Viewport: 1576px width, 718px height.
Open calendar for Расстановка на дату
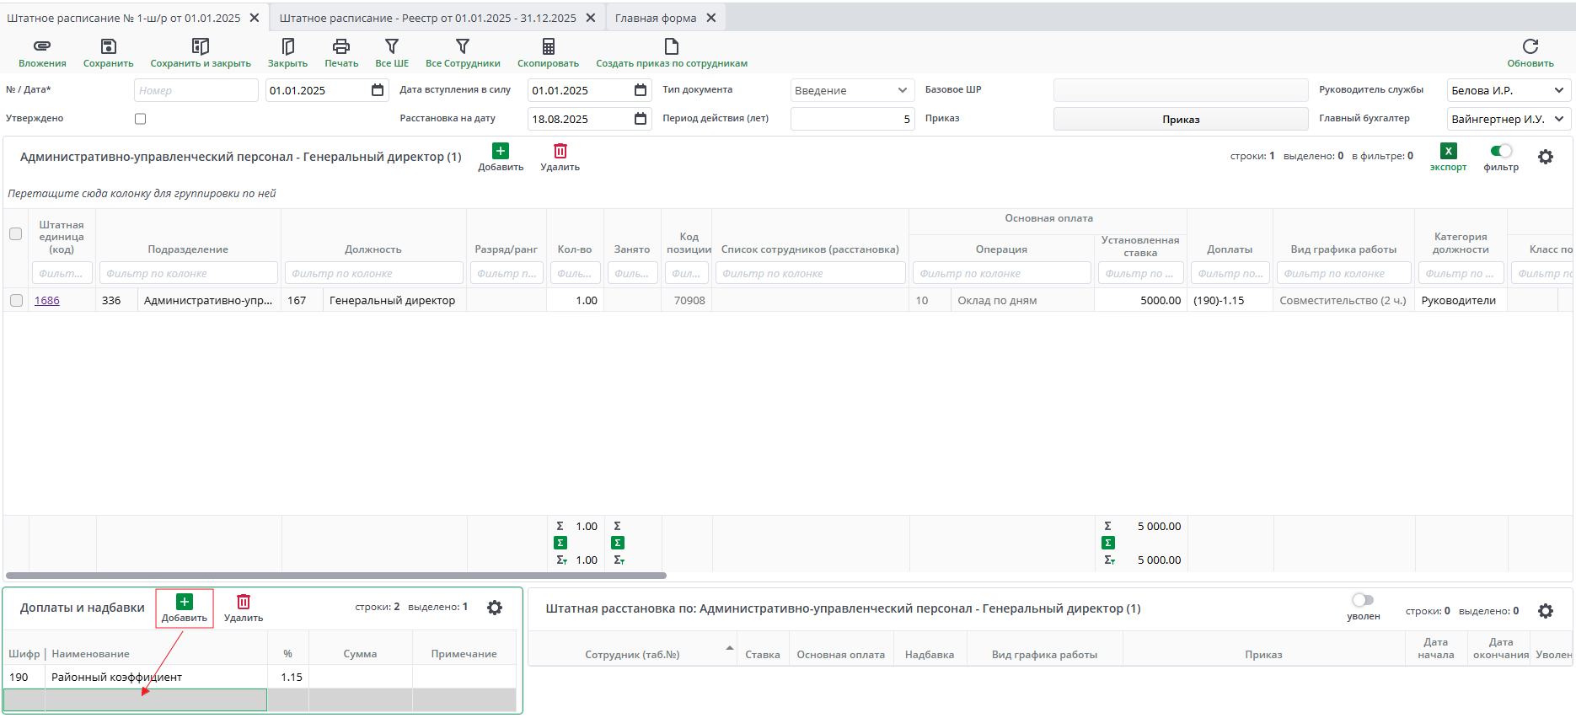641,119
